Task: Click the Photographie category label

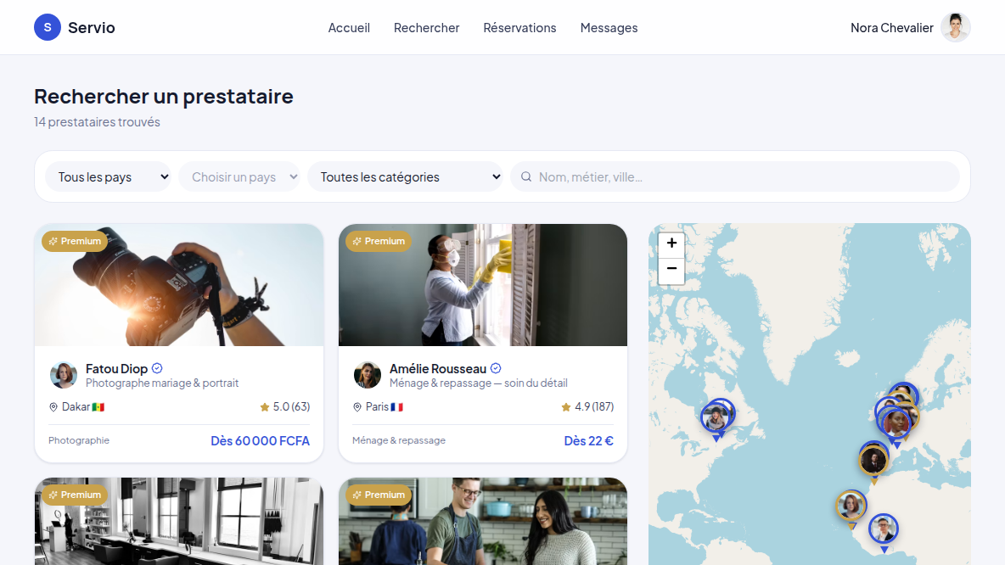Action: point(79,441)
